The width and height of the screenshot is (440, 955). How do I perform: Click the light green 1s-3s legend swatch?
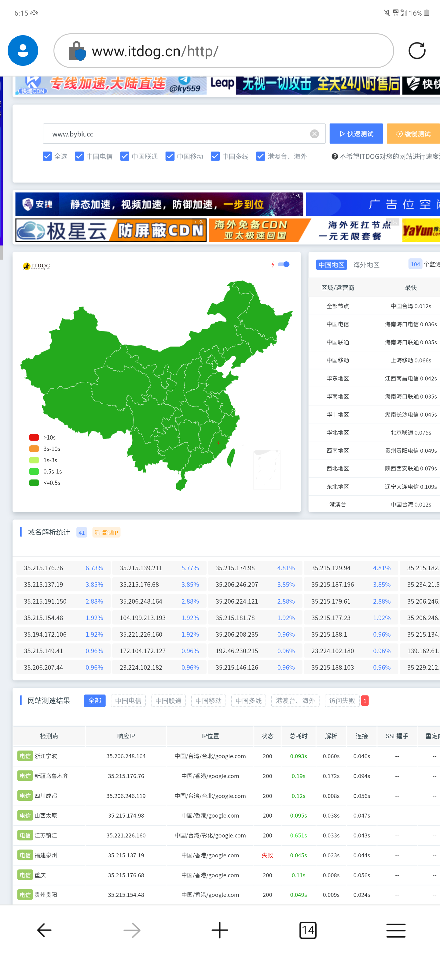tap(34, 460)
